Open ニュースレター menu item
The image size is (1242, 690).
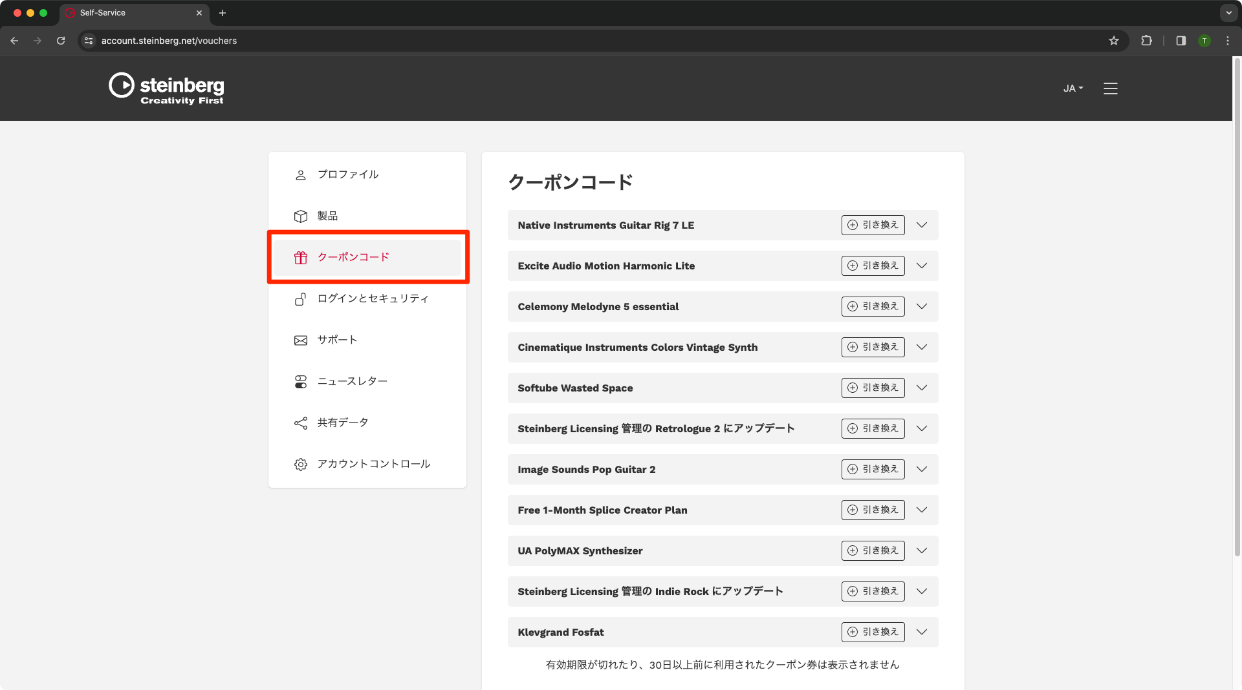(367, 381)
